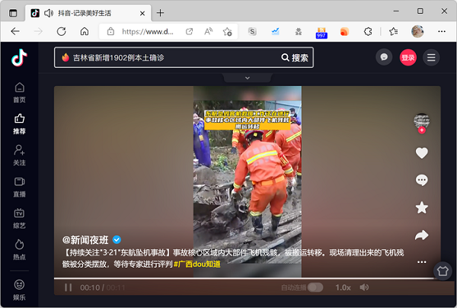This screenshot has width=457, height=308.
Task: Select 推荐 recommended in sidebar
Action: click(x=19, y=124)
